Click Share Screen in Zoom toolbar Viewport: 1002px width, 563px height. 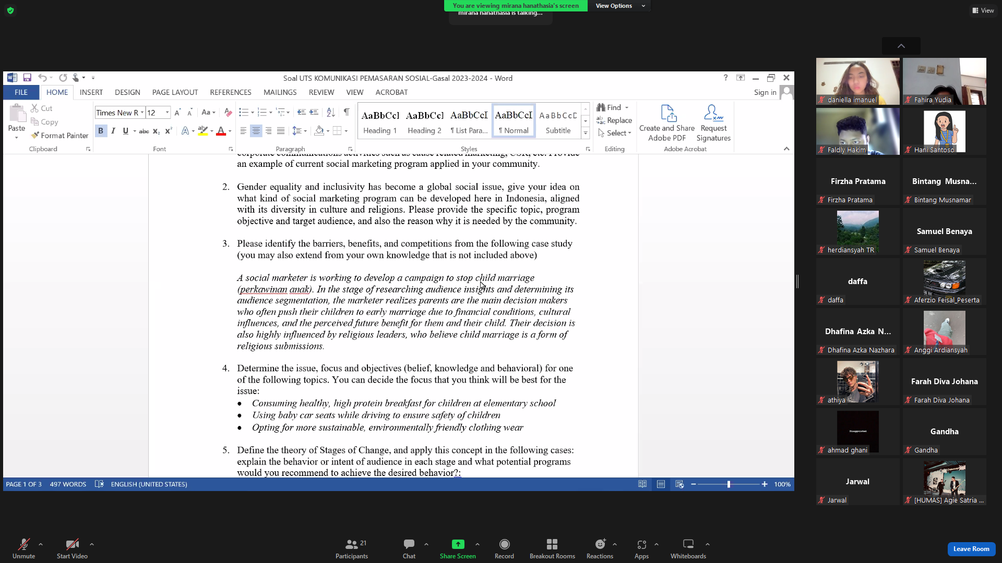click(x=458, y=549)
